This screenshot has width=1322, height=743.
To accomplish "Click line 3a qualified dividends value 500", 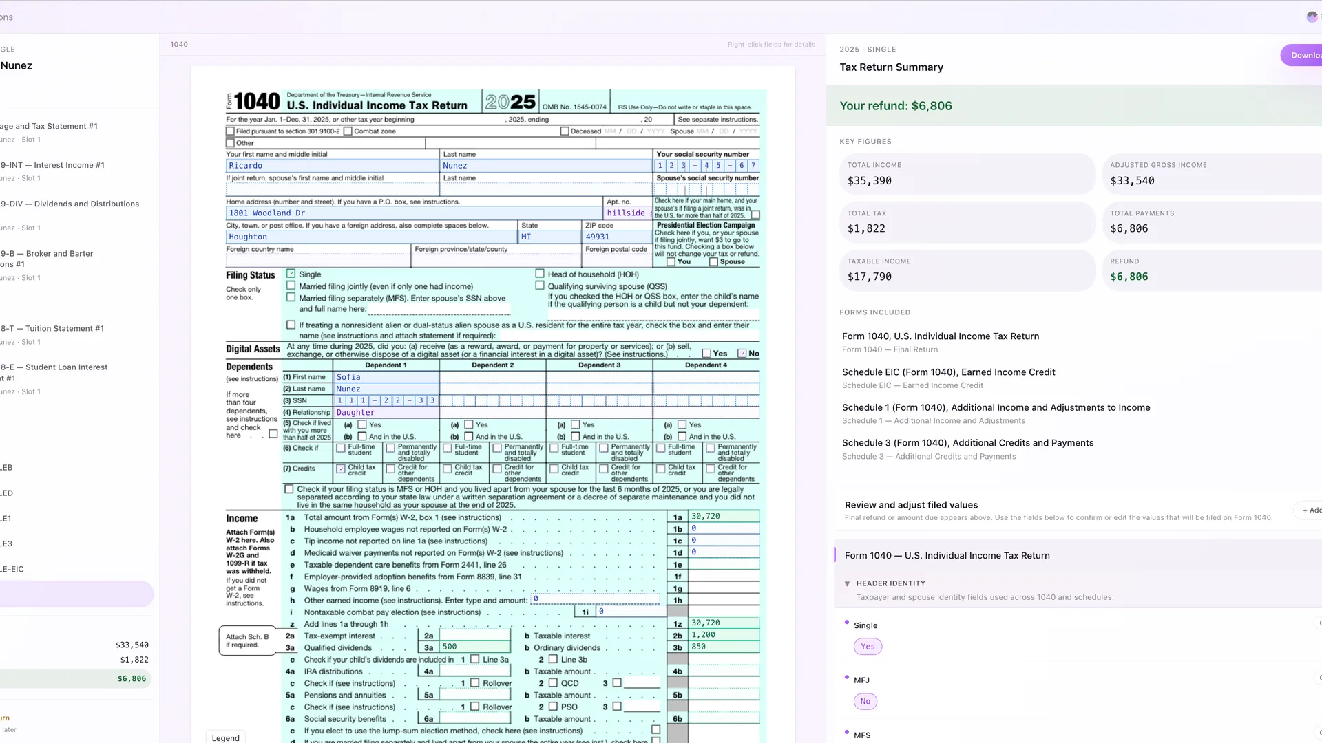I will click(474, 647).
